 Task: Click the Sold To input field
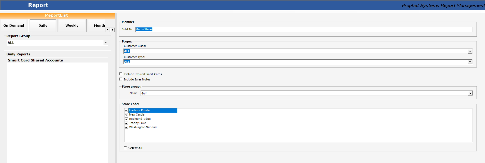pyautogui.click(x=304, y=29)
